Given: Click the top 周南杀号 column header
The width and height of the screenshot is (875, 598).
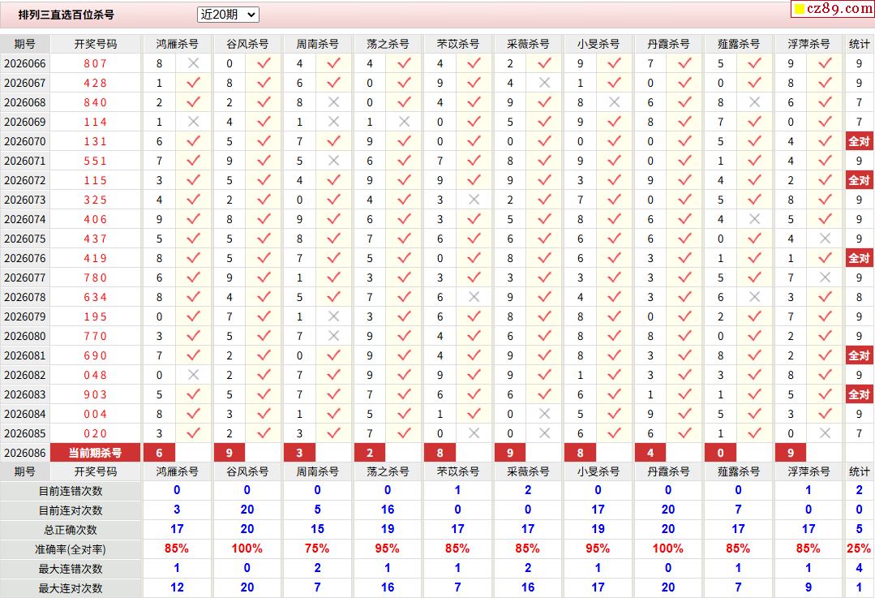Looking at the screenshot, I should point(318,44).
